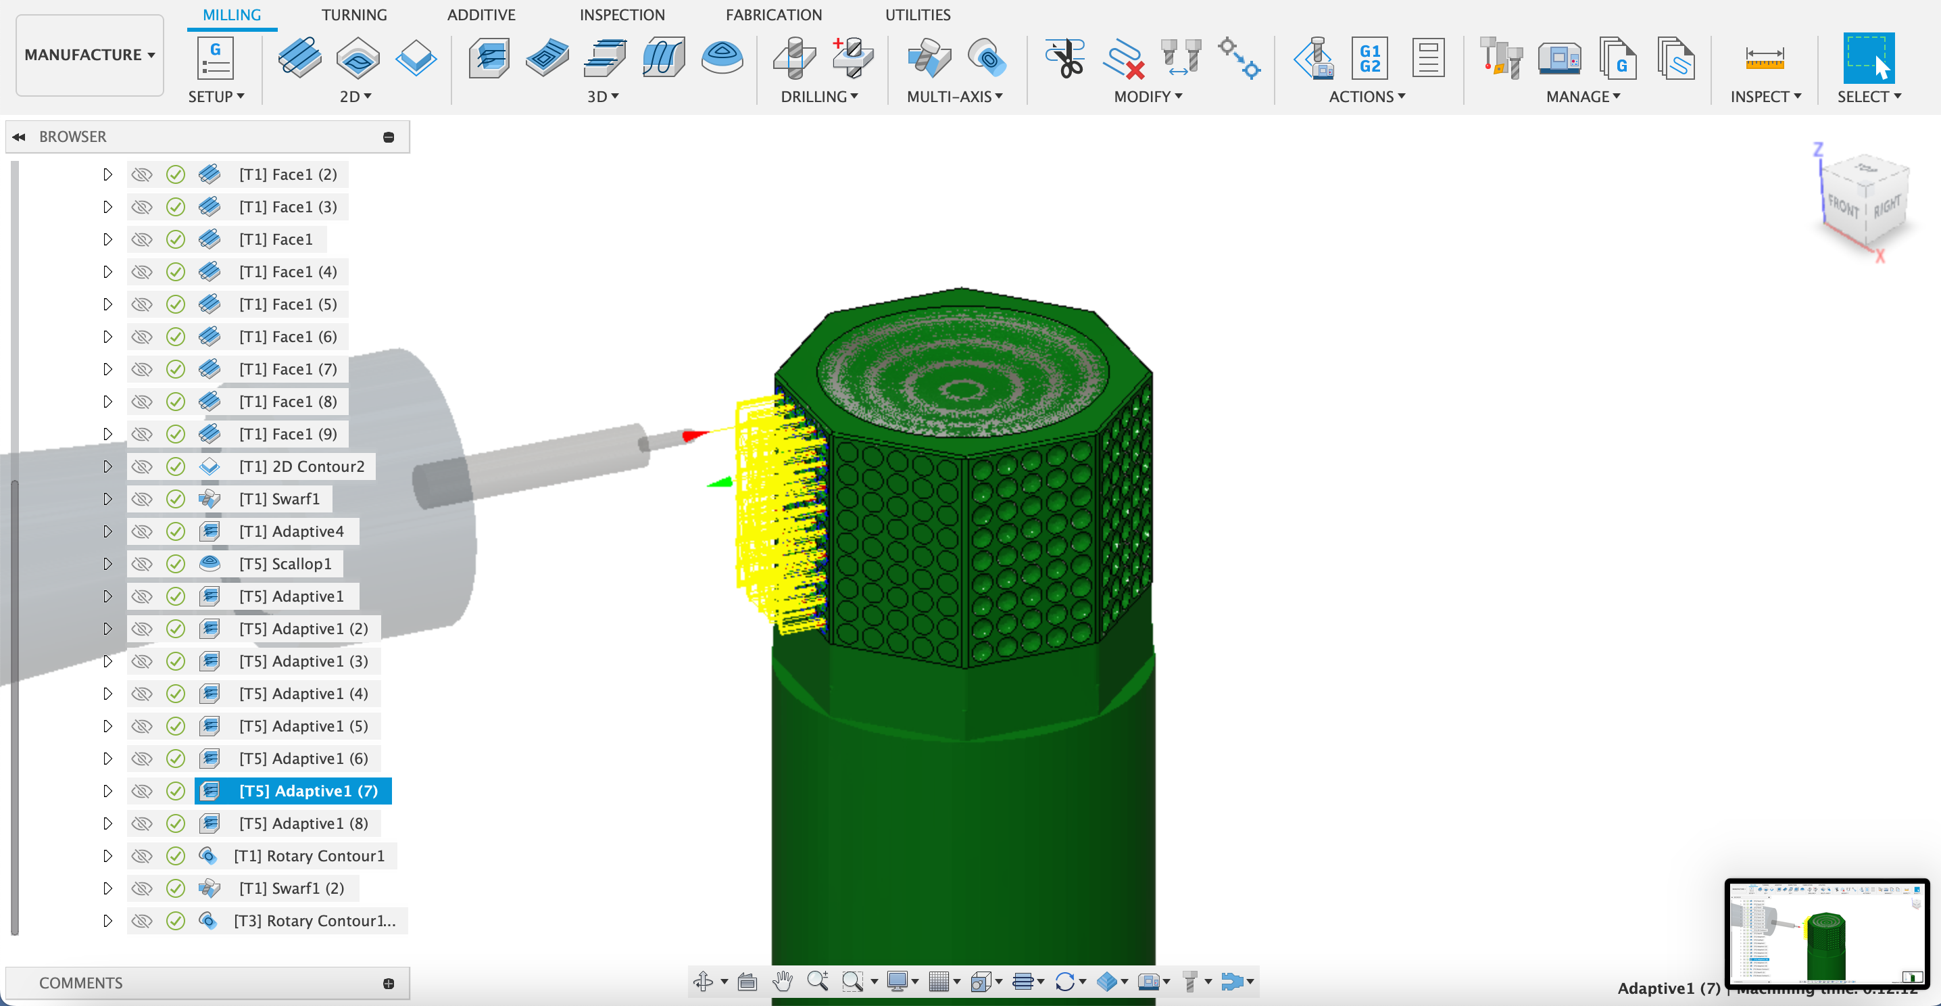The height and width of the screenshot is (1006, 1941).
Task: Open the MULTI-AXIS dropdown menu
Action: pyautogui.click(x=954, y=97)
